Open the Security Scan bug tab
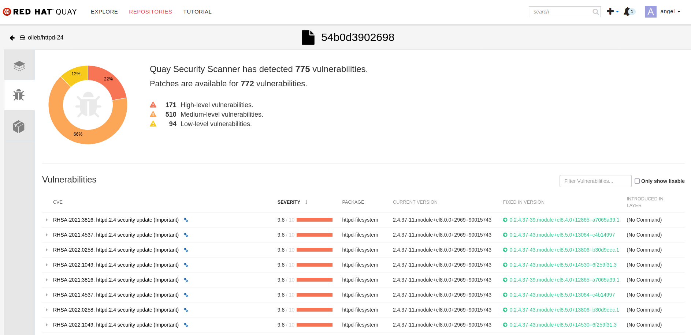This screenshot has width=691, height=335. click(19, 95)
